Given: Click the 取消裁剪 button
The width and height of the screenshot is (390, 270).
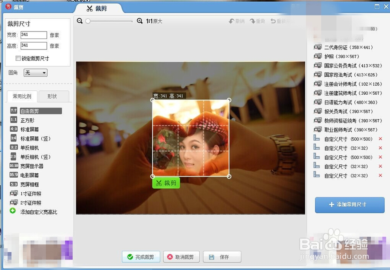Looking at the screenshot, I should tap(181, 257).
